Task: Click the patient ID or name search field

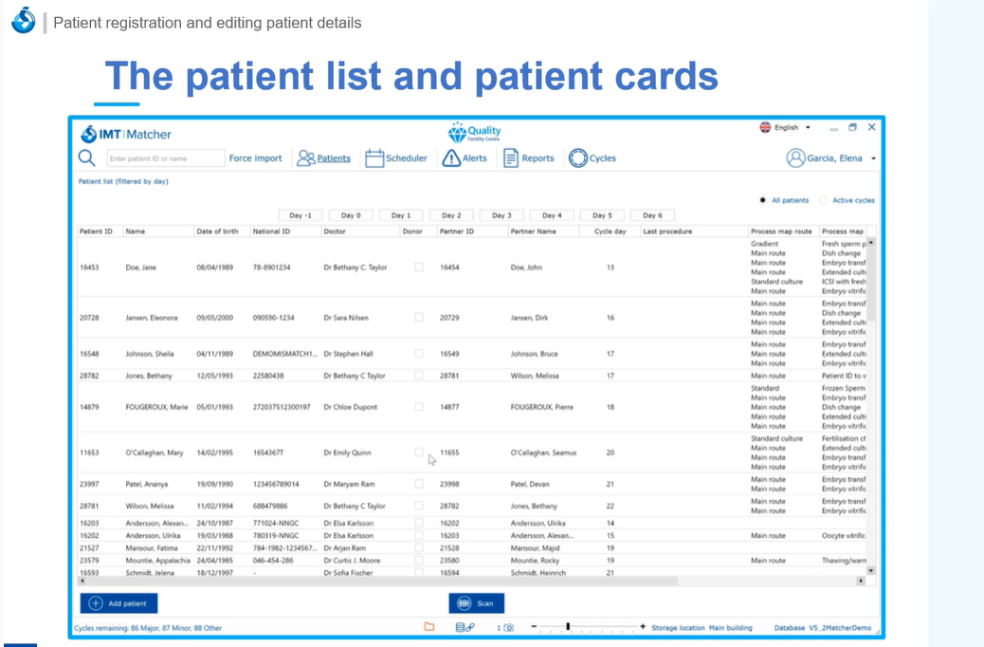Action: tap(164, 158)
